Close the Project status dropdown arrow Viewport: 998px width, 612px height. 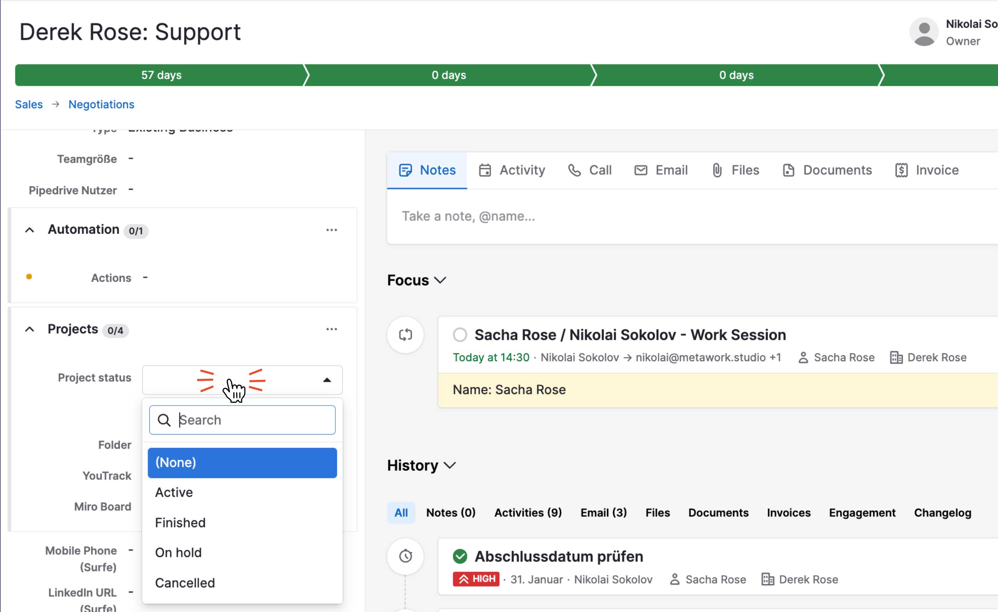coord(327,380)
